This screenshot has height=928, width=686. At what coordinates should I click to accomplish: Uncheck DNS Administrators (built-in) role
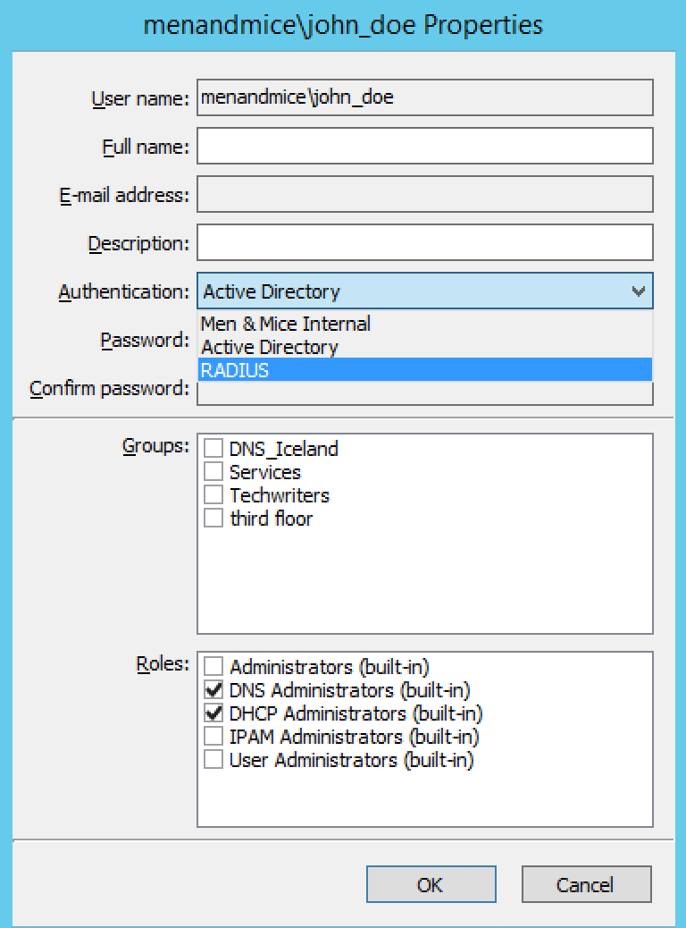click(213, 690)
